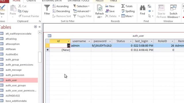Select the auth_user table
Screen dimensions: 184x103
(x=19, y=80)
